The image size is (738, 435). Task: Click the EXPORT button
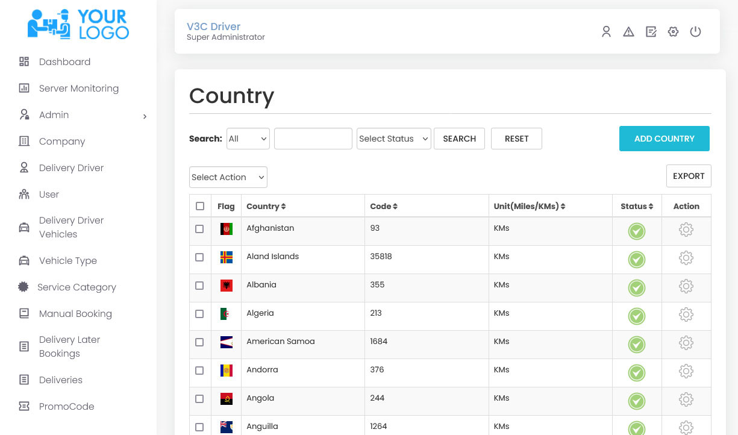(689, 176)
